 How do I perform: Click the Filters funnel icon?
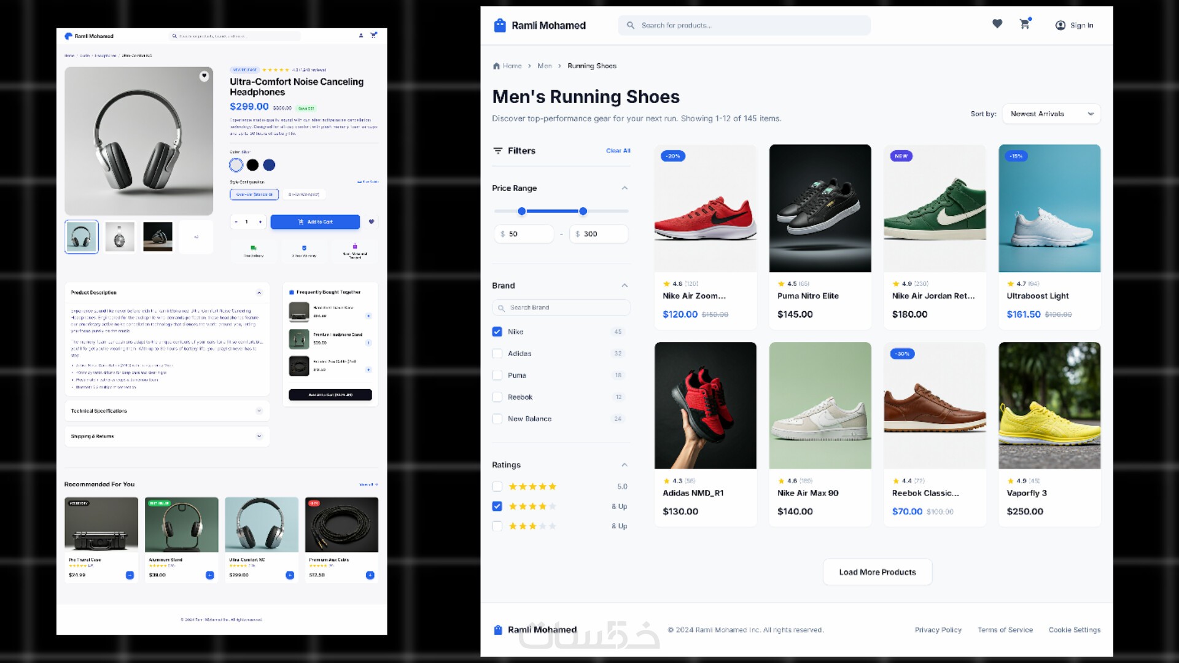tap(498, 150)
